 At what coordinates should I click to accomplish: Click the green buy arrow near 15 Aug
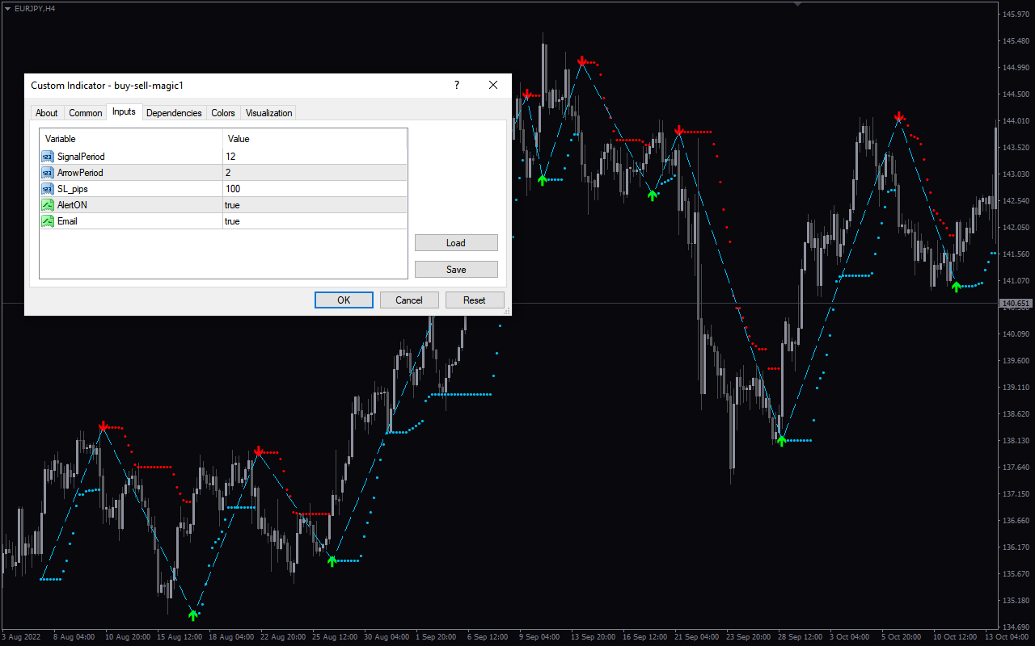click(192, 615)
